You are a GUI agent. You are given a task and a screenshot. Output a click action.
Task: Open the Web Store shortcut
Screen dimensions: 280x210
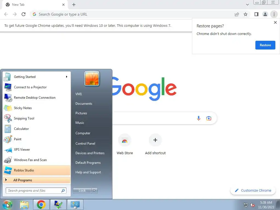pos(125,144)
